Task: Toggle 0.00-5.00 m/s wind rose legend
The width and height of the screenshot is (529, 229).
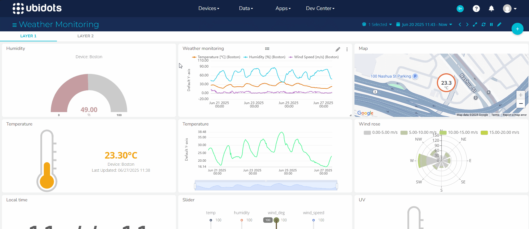Action: click(x=381, y=132)
